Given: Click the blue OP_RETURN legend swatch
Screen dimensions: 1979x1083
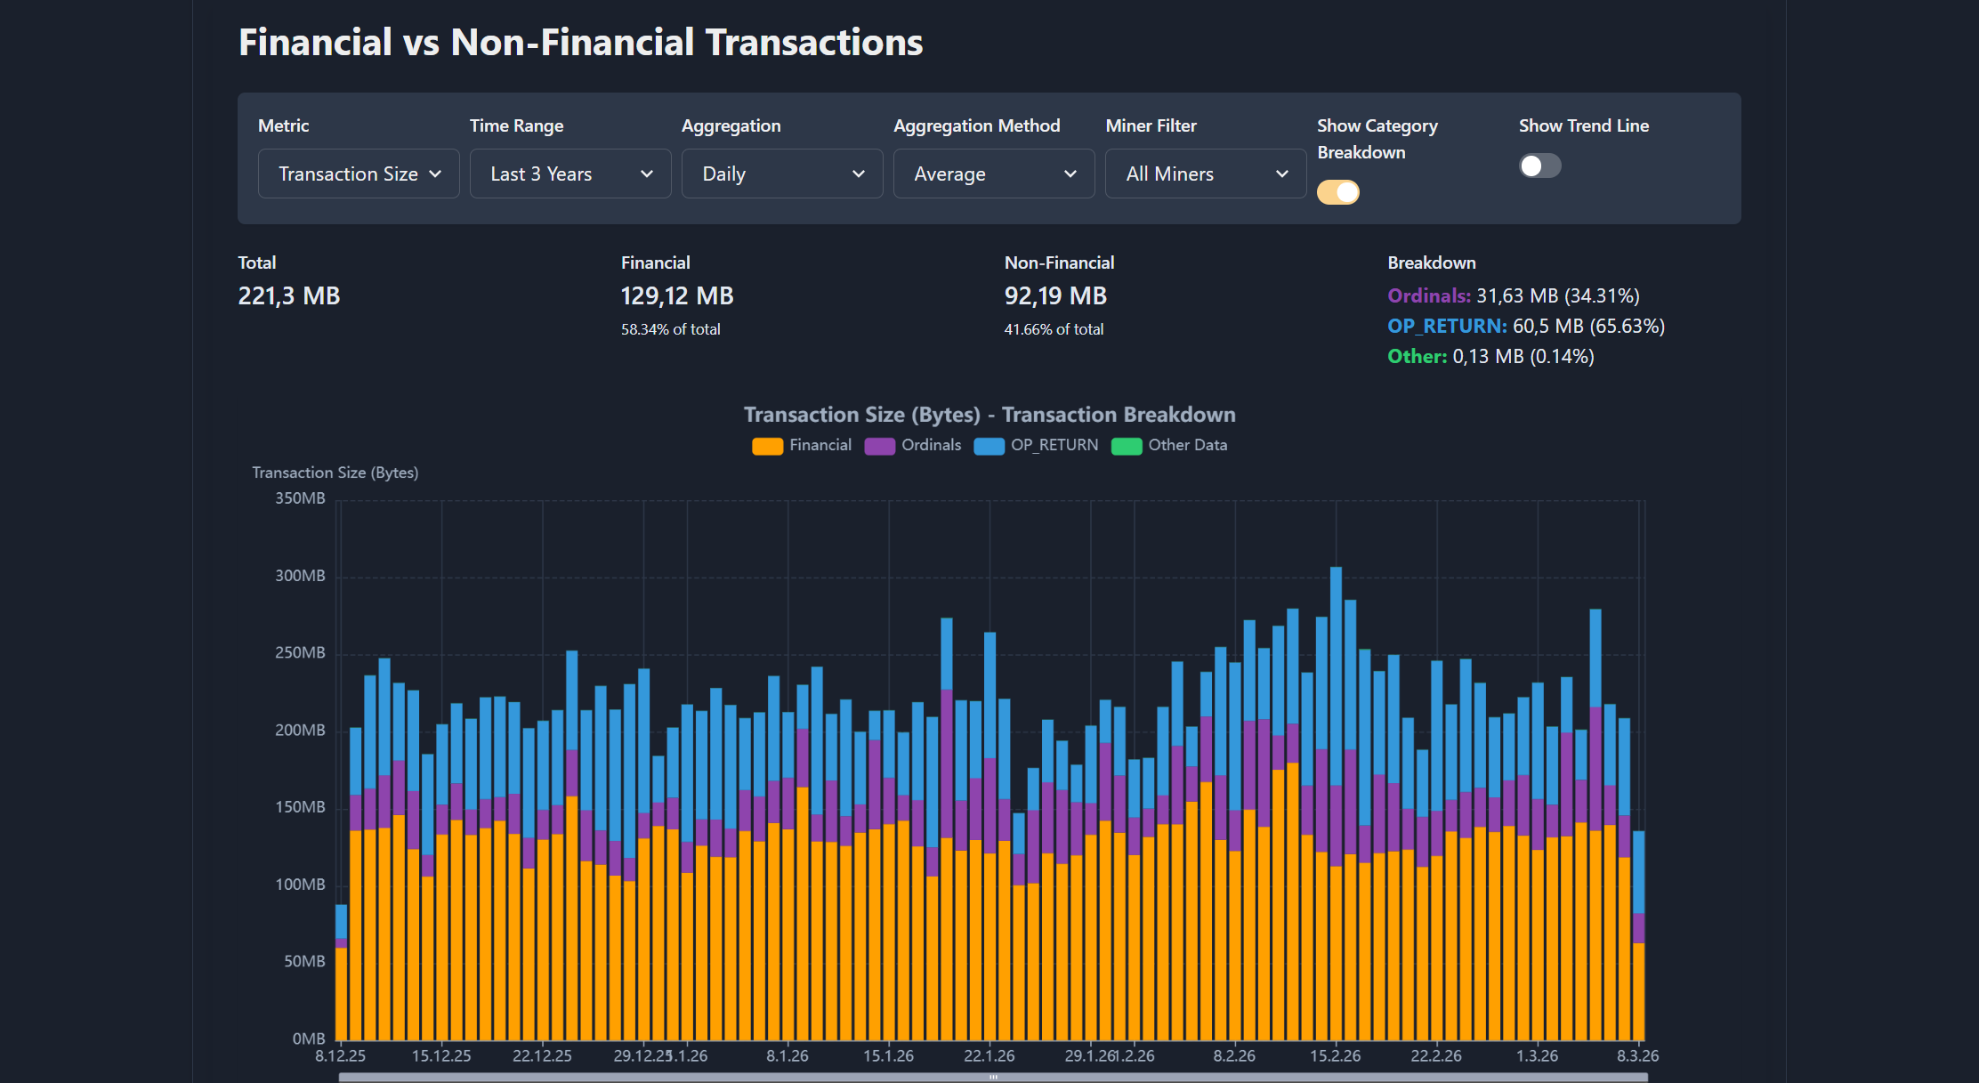Looking at the screenshot, I should coord(989,446).
